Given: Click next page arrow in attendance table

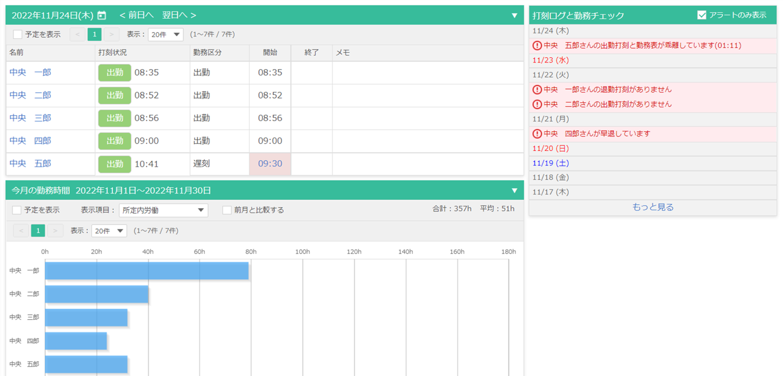Looking at the screenshot, I should pyautogui.click(x=112, y=34).
